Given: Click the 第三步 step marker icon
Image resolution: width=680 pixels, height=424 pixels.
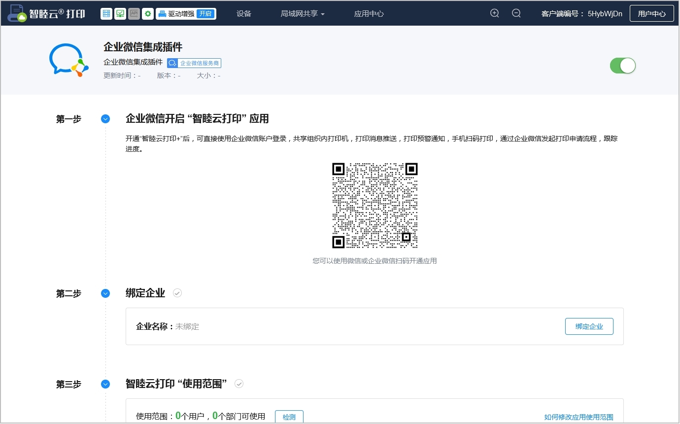Looking at the screenshot, I should pos(105,384).
